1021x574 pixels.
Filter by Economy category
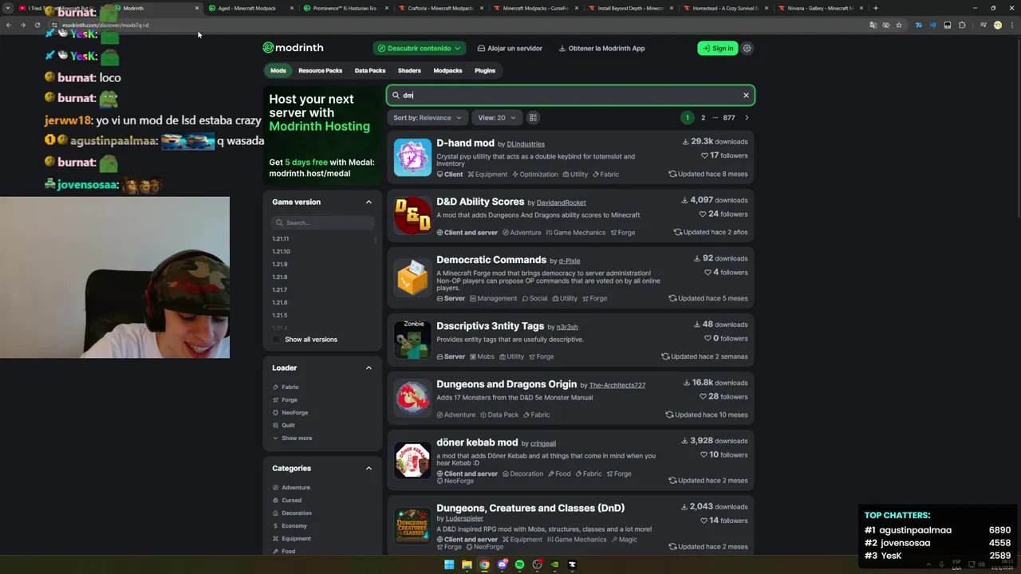coord(290,525)
